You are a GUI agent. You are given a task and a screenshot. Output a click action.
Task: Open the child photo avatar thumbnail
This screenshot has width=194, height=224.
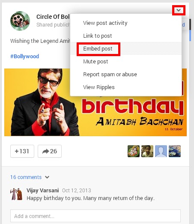click(147, 151)
